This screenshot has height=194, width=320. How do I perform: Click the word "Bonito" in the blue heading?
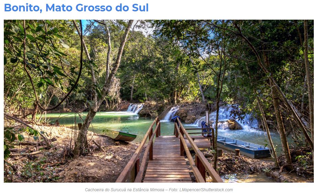22,8
